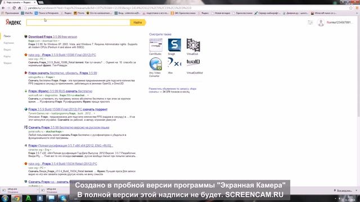The width and height of the screenshot is (360, 202).
Task: Open the CamStudio suggestion thumbnail
Action: point(156,45)
